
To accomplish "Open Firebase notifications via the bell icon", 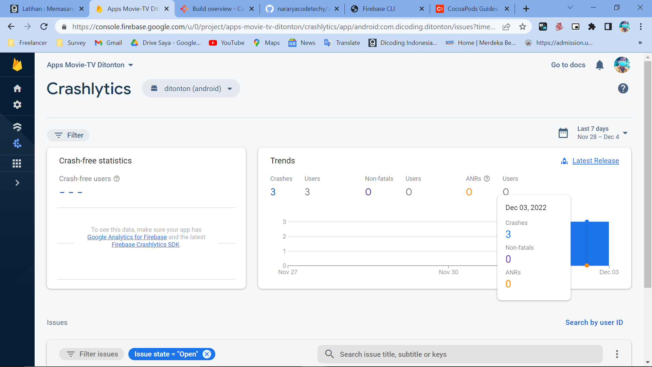I will (599, 65).
